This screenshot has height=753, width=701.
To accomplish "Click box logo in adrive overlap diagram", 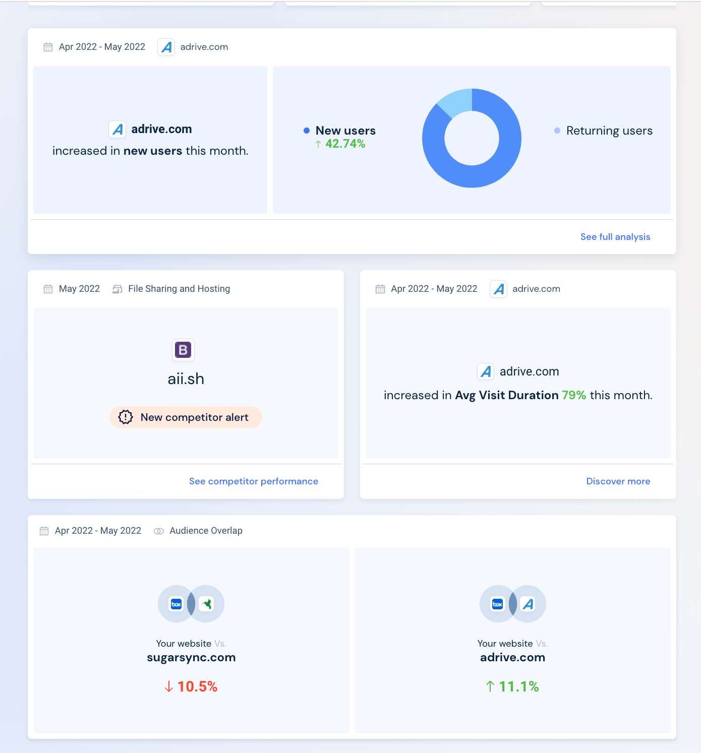I will [498, 604].
